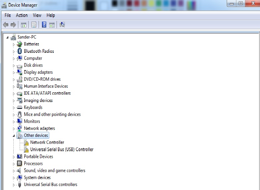Image resolution: width=260 pixels, height=190 pixels.
Task: Maximize the Device Manager window
Action: tap(241, 3)
